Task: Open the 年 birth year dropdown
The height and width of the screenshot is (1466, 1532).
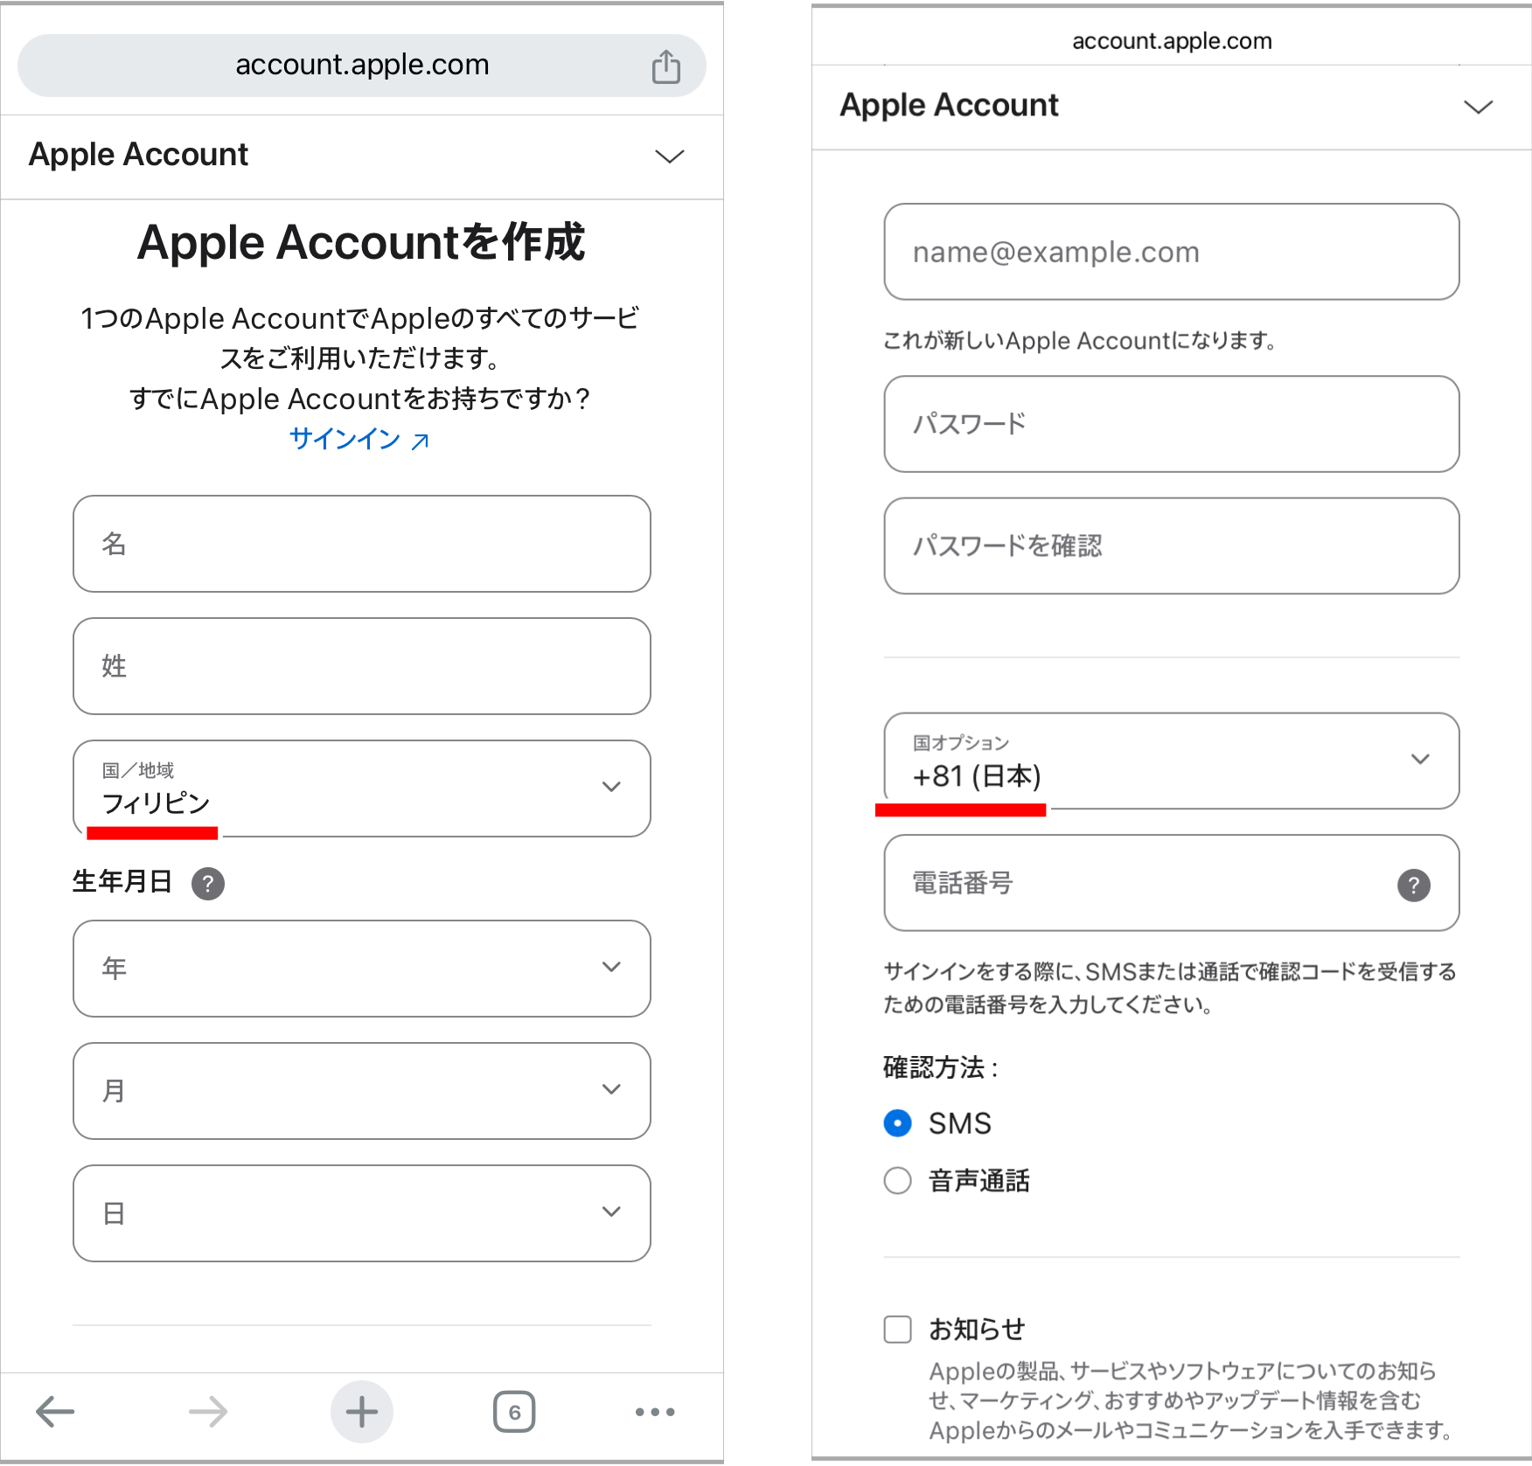Action: [362, 968]
